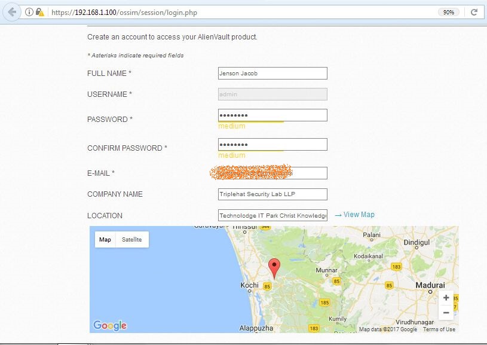The image size is (487, 345).
Task: Focus the Password field
Action: 272,115
